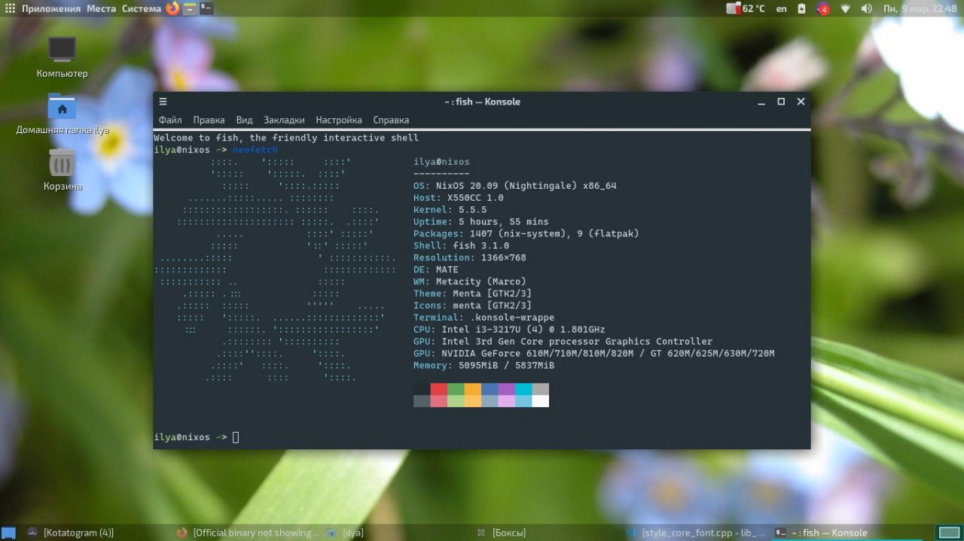964x541 pixels.
Task: Click the 'OS: NixOS 20.09 (Nightingale)' line
Action: tap(515, 186)
